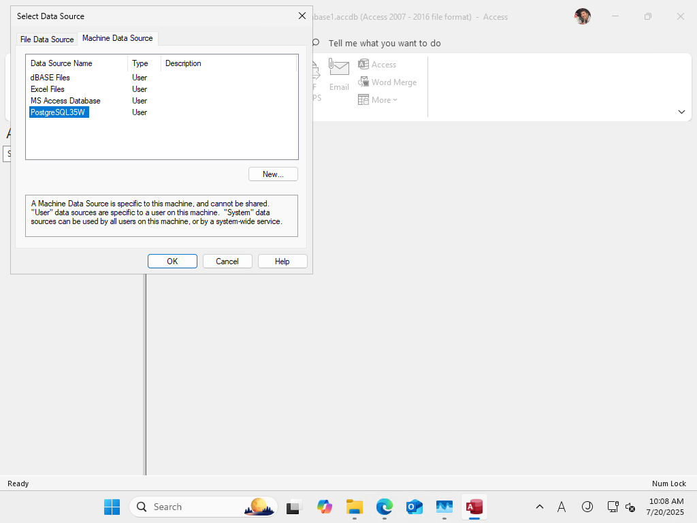Image resolution: width=697 pixels, height=523 pixels.
Task: Cancel the Select Data Source dialog
Action: (x=227, y=261)
